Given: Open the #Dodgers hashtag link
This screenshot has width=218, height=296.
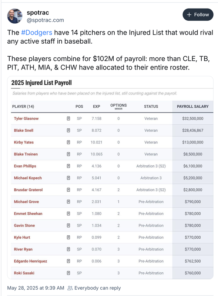Looking at the screenshot, I should (x=37, y=33).
